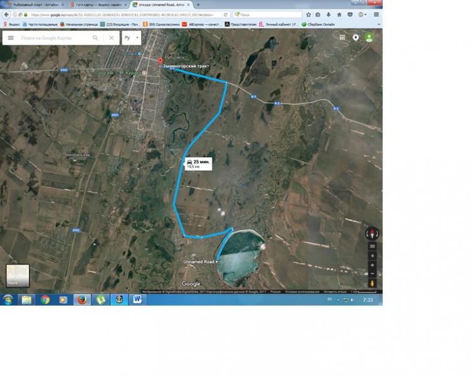Click the 7:33 taskbar clock

pyautogui.click(x=368, y=300)
